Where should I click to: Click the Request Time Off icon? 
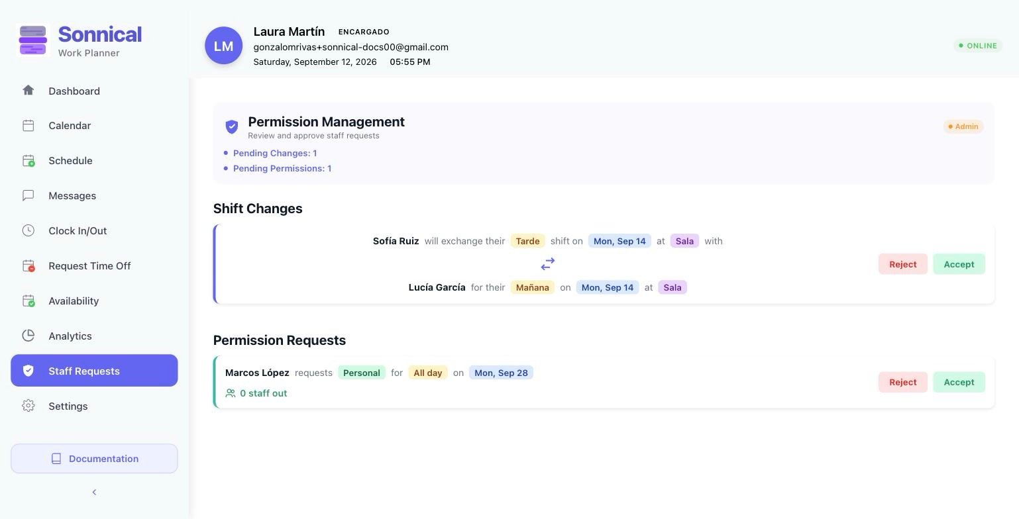[28, 265]
